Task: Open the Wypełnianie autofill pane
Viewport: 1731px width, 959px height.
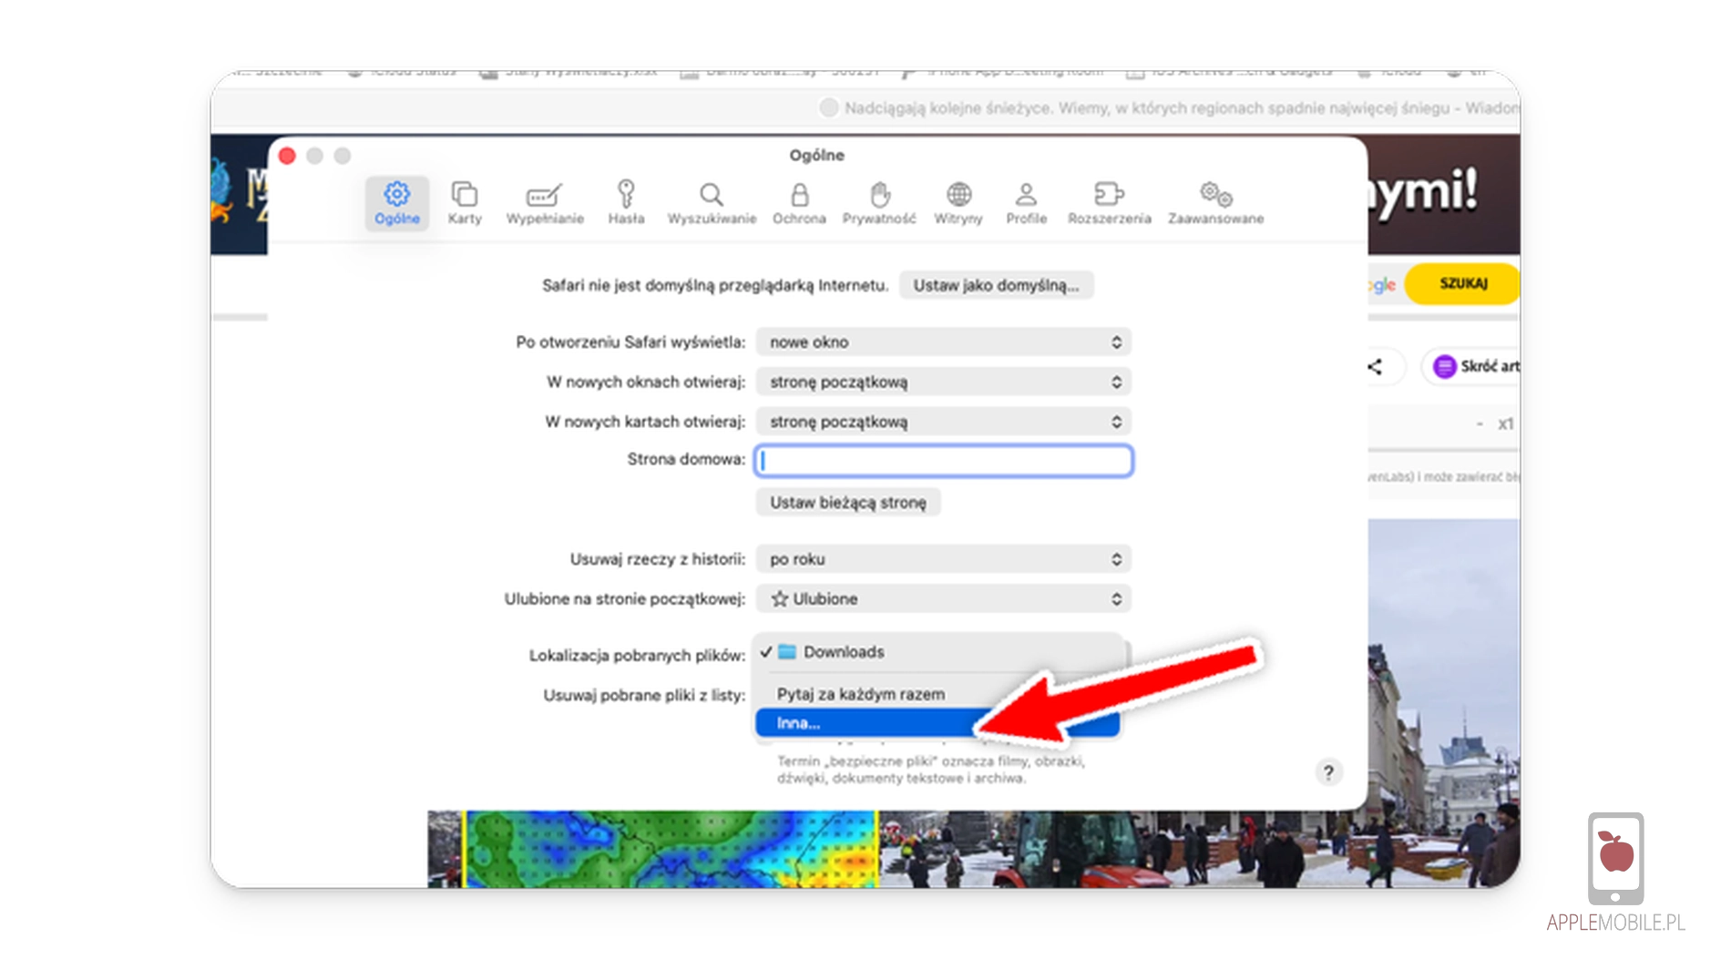Action: click(544, 202)
